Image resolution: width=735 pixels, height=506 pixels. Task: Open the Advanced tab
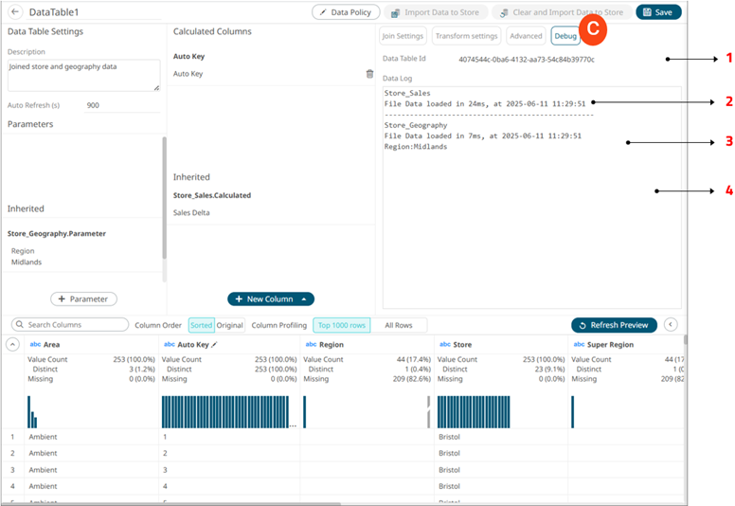pos(526,36)
